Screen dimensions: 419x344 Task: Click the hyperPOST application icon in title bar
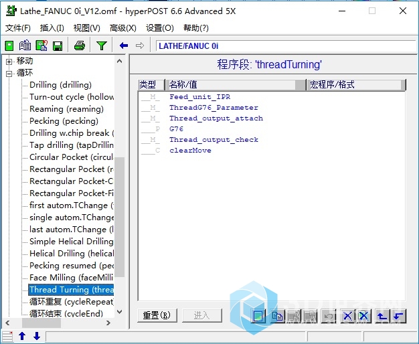coord(11,11)
